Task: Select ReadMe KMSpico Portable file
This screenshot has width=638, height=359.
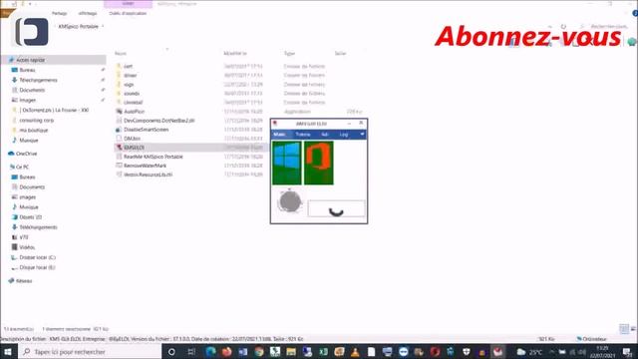Action: [153, 157]
